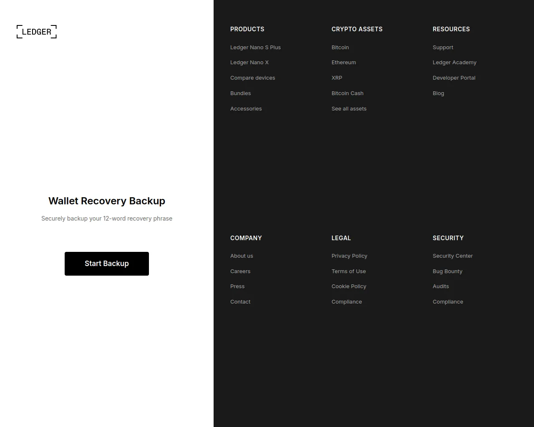This screenshot has width=534, height=427.
Task: Click the Start Backup button
Action: coord(107,264)
